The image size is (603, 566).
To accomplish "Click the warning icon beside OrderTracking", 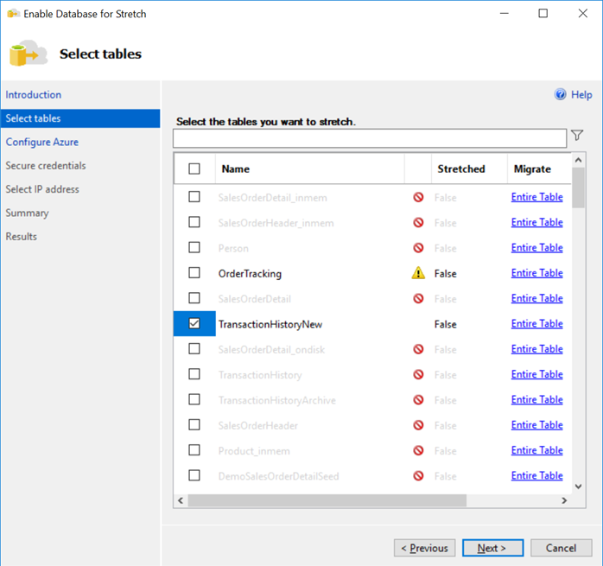I will pyautogui.click(x=418, y=273).
